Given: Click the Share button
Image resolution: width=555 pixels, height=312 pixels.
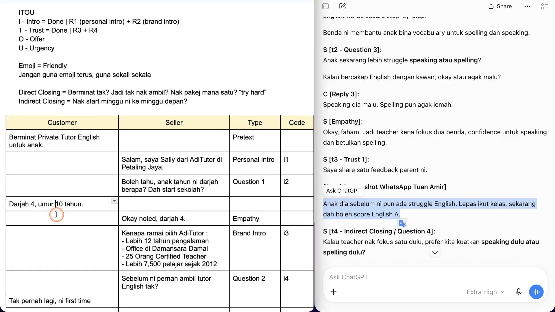Looking at the screenshot, I should 500,6.
